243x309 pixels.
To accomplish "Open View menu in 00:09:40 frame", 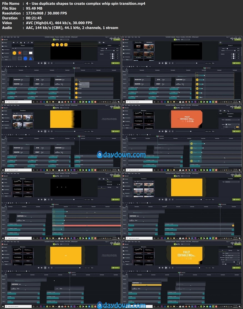I will pyautogui.click(x=132, y=105).
